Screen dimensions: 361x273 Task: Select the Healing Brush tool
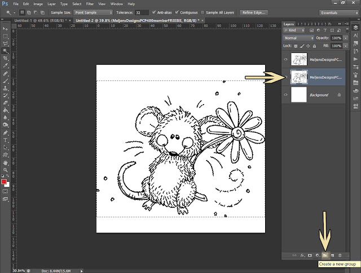5,74
